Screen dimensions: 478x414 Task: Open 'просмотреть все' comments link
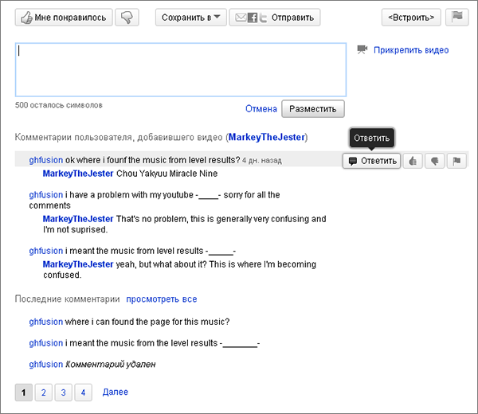point(161,299)
